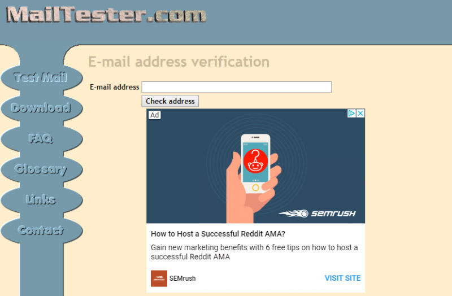Click the Reddit alien icon on phone
452x296 pixels.
(x=255, y=161)
